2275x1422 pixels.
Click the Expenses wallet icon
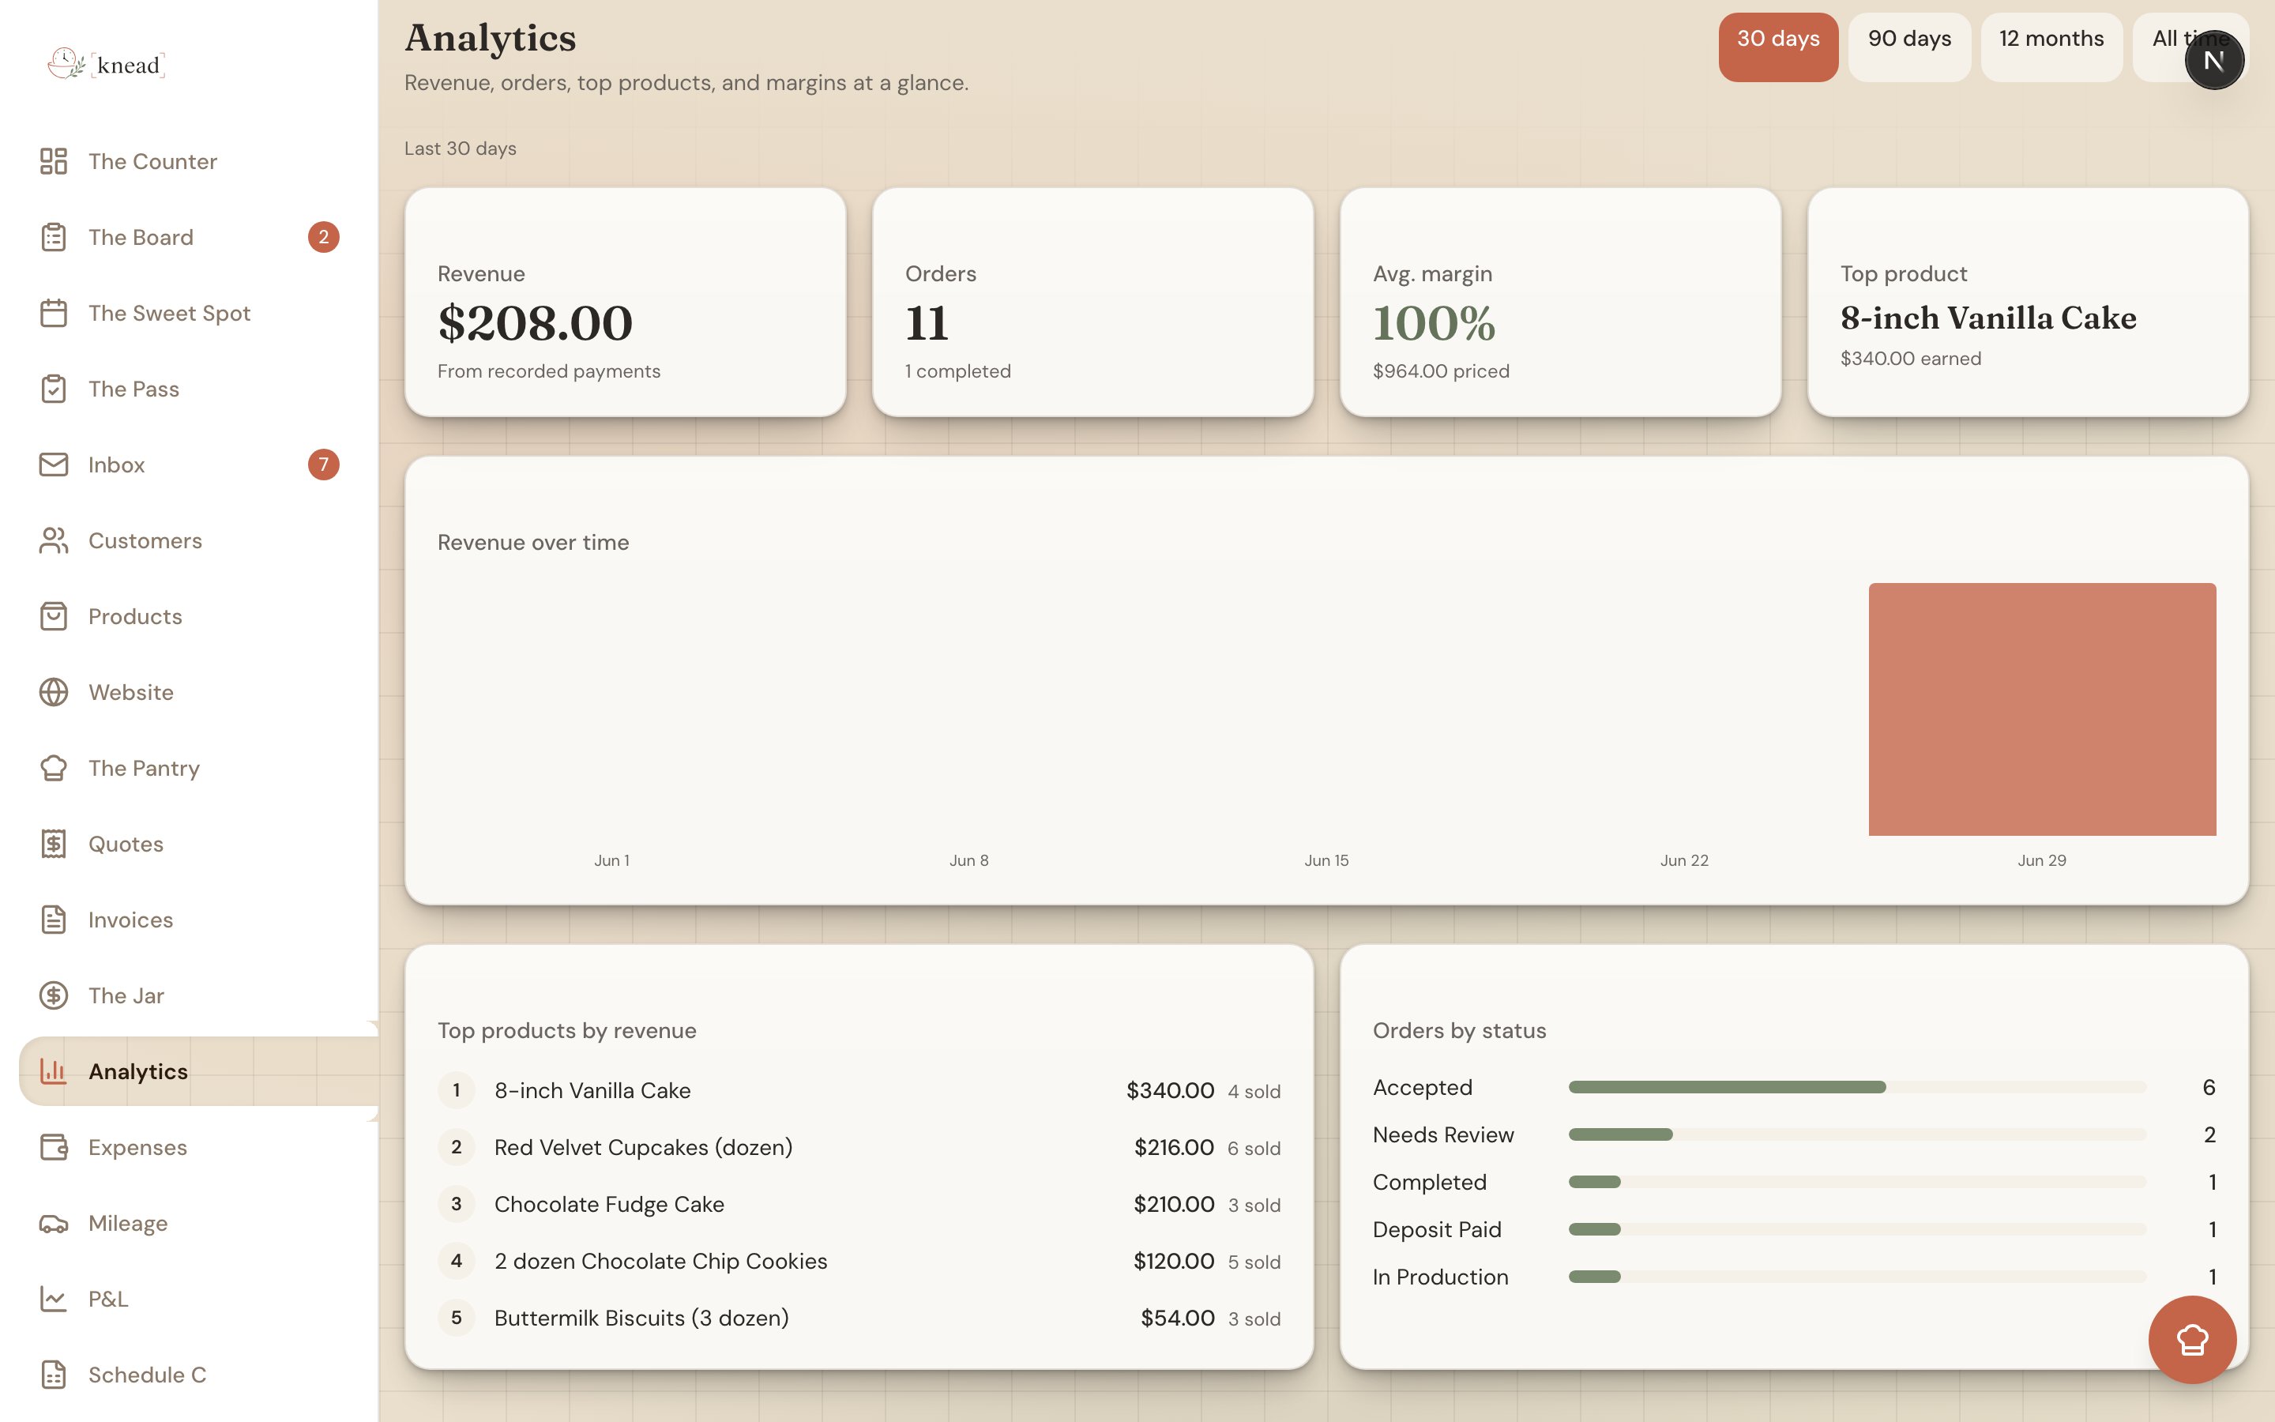click(x=54, y=1147)
